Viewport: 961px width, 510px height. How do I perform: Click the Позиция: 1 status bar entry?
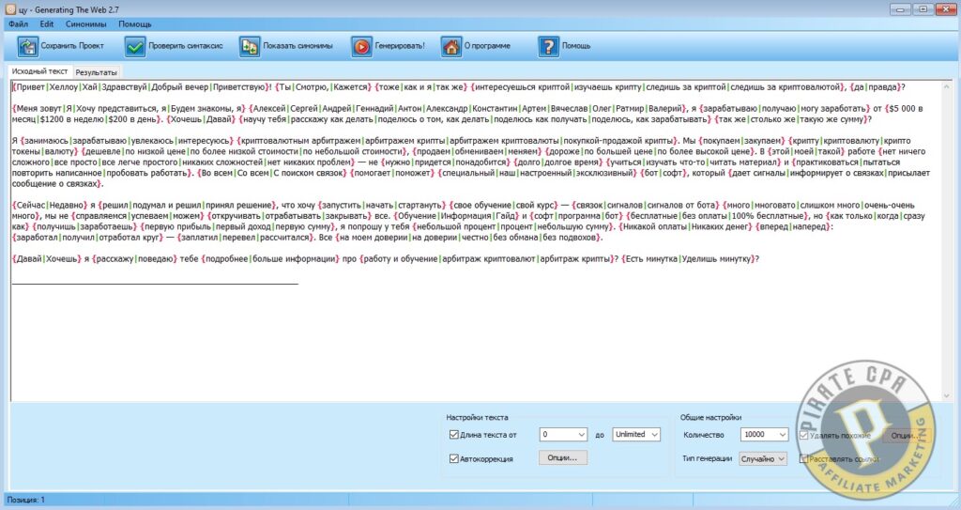coord(25,500)
